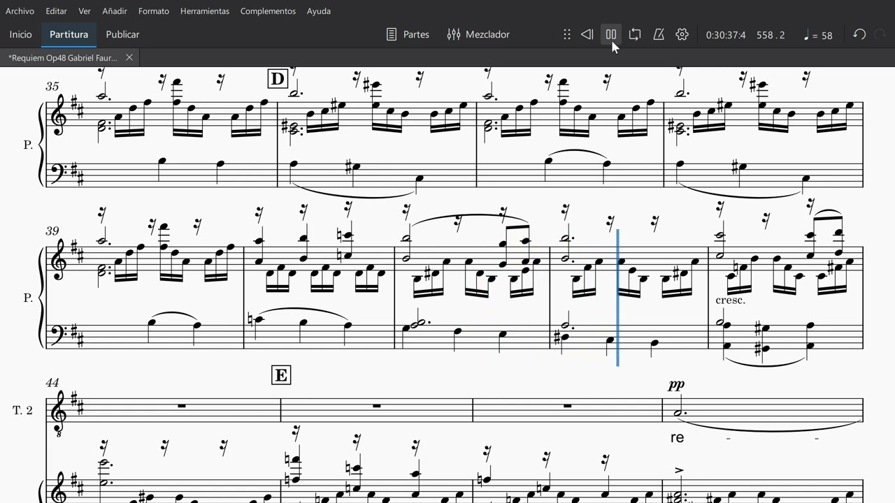Click the toolbar drag handle dots
Screen dimensions: 895x503
(x=567, y=34)
